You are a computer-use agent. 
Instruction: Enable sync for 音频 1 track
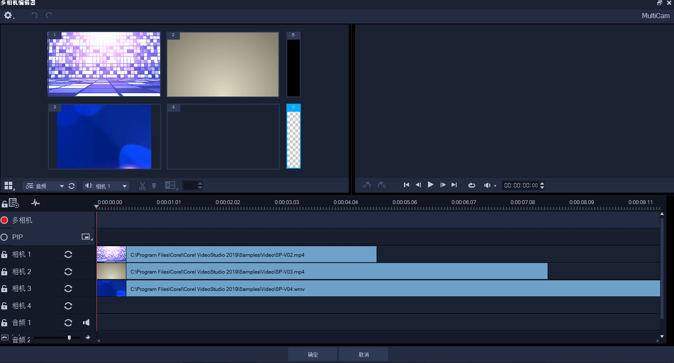[68, 323]
